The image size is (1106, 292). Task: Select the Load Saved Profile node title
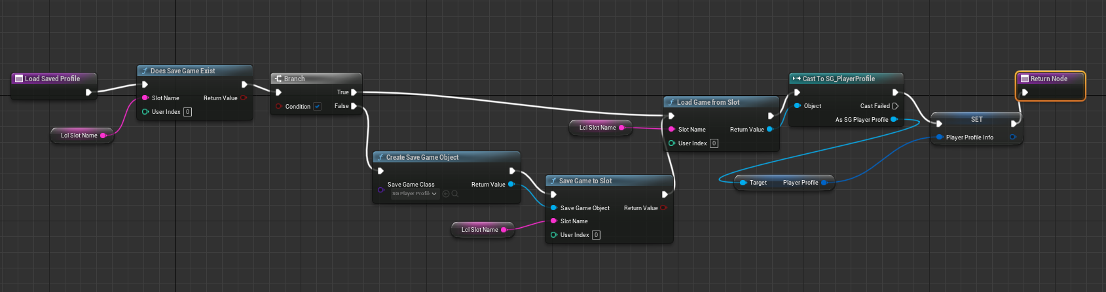point(52,79)
